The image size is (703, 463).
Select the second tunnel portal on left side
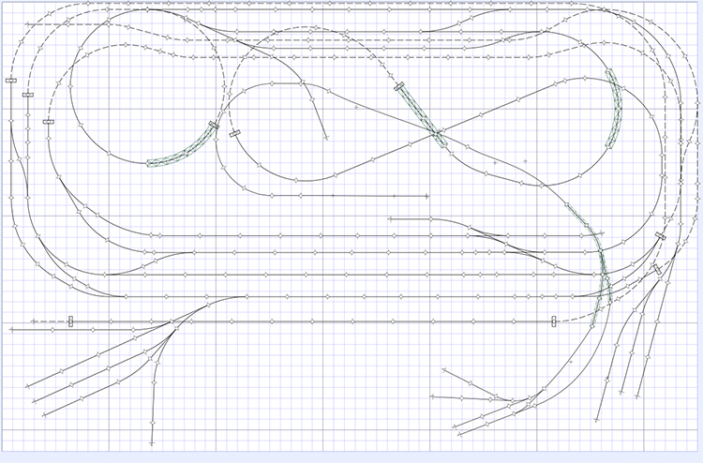click(28, 95)
